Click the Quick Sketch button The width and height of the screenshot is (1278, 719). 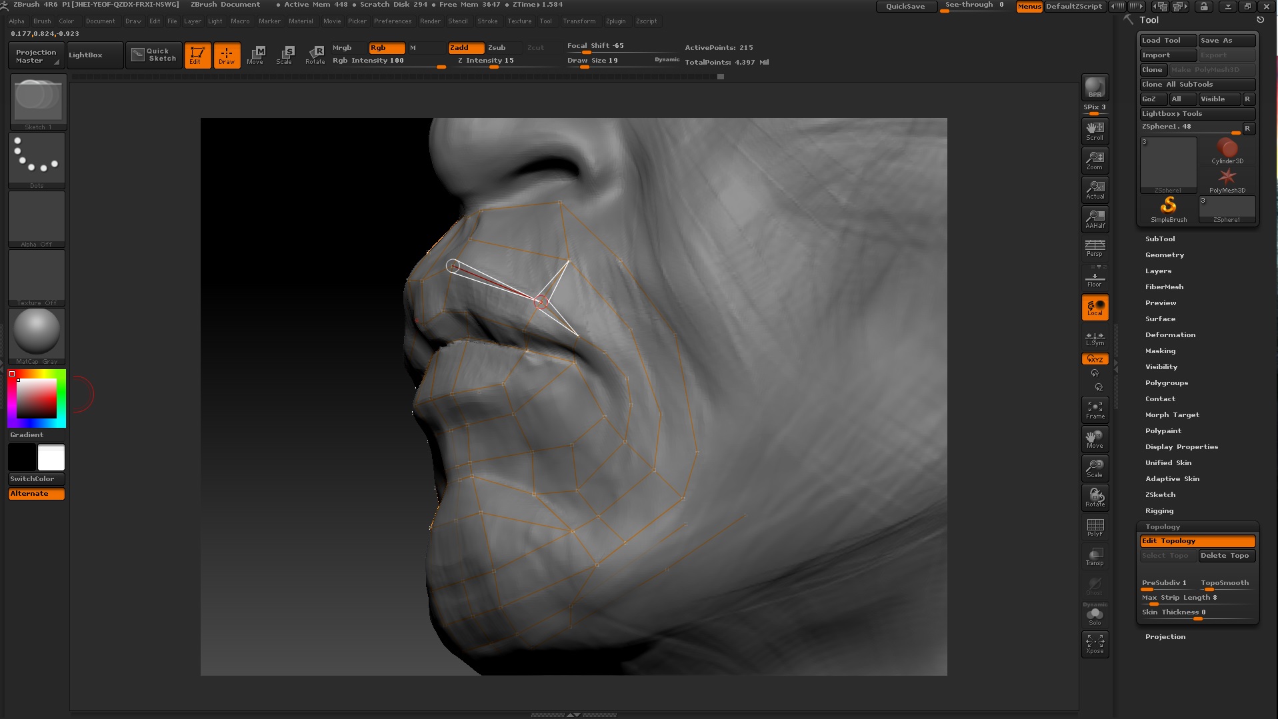154,55
